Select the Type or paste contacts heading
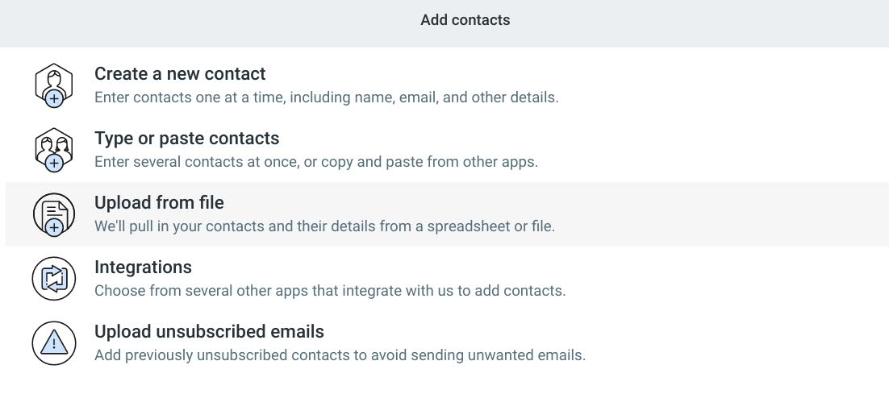This screenshot has height=394, width=889. coord(186,139)
